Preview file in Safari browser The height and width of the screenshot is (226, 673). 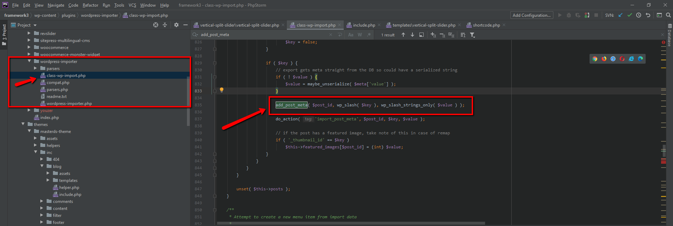point(613,59)
